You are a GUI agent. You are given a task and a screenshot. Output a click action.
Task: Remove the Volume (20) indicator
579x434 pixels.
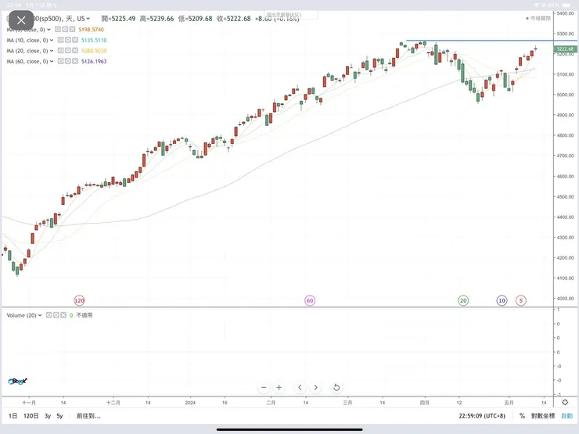coord(63,315)
